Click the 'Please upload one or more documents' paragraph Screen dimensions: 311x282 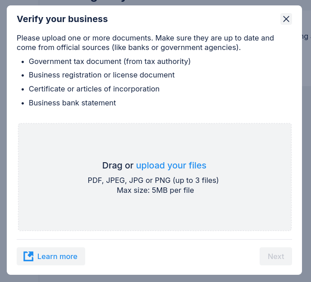145,42
